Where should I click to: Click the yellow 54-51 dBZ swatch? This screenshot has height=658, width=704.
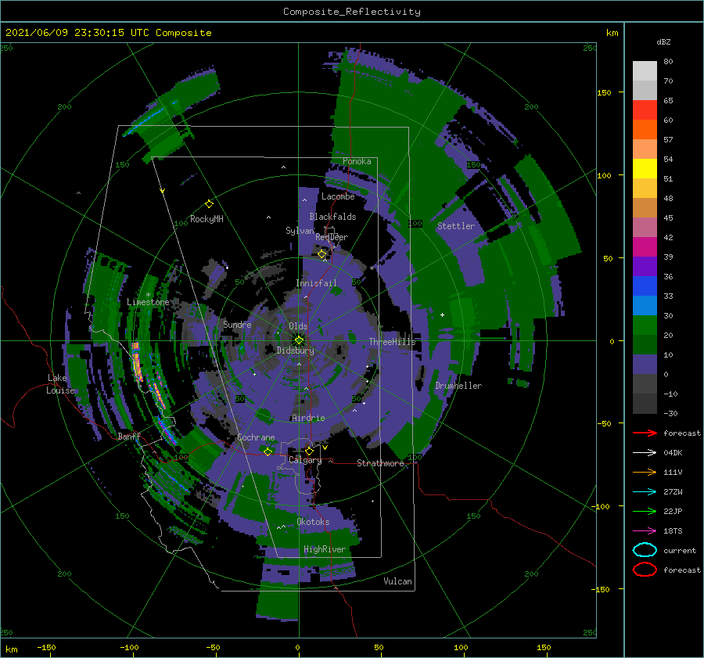point(645,168)
